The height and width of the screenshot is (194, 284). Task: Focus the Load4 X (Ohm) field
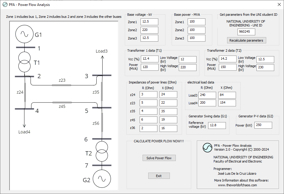(x=227, y=103)
